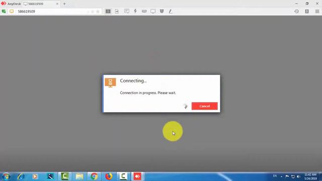Open the taskbar clock showing 11:42 AM
This screenshot has height=181, width=322.
310,176
